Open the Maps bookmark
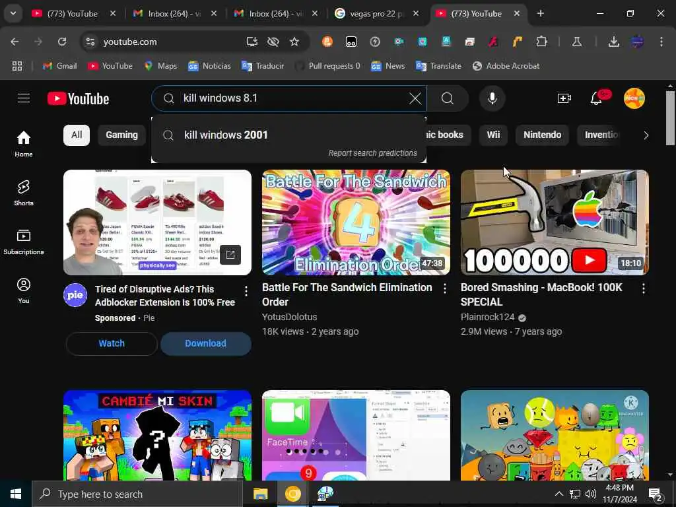The height and width of the screenshot is (507, 676). (161, 66)
